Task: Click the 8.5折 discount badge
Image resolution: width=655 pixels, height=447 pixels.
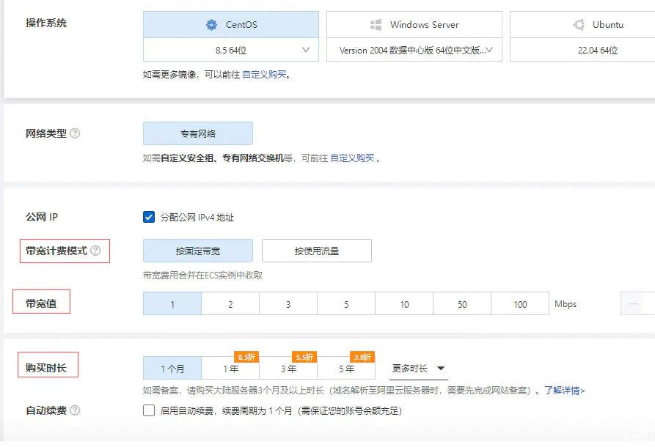Action: point(246,358)
